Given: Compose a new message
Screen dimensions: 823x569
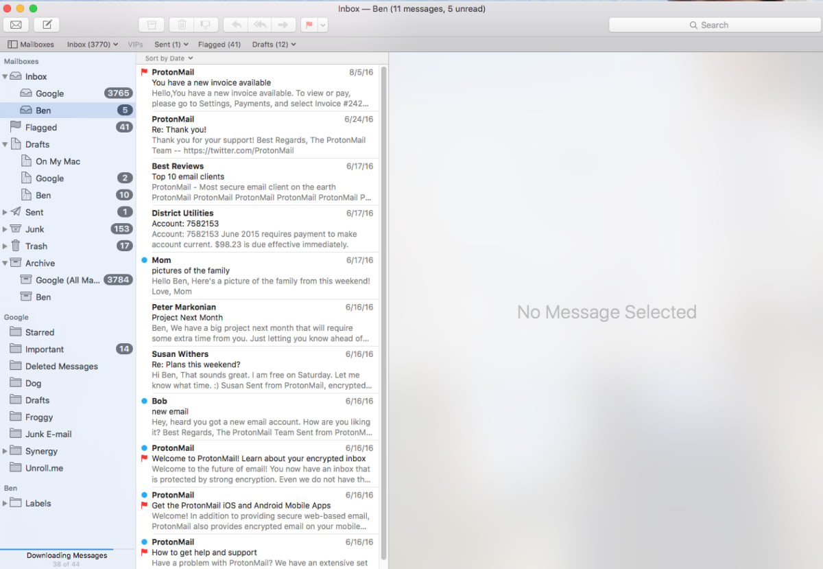Looking at the screenshot, I should click(45, 24).
